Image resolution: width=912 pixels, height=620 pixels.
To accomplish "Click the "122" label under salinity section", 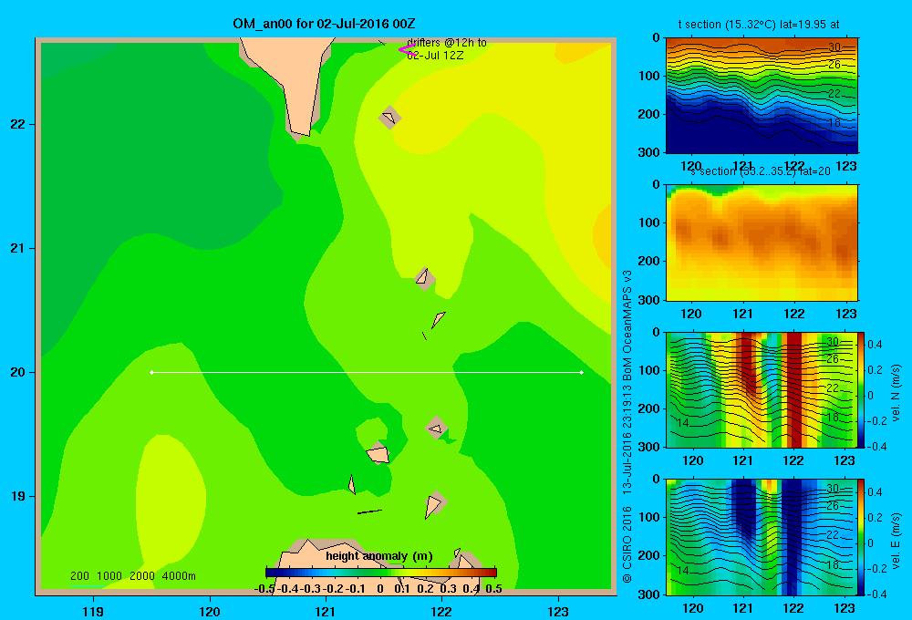I will click(x=794, y=314).
